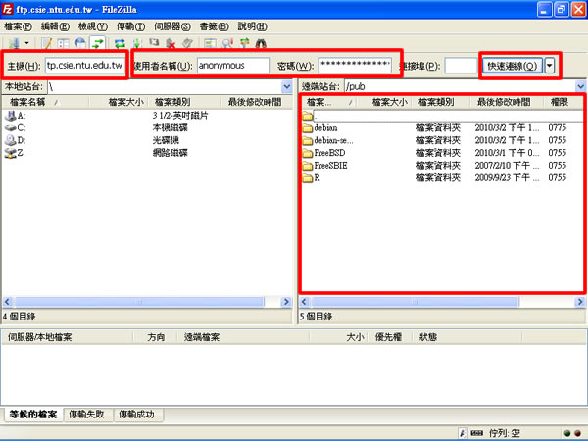The width and height of the screenshot is (588, 441).
Task: Sort local files by 檔案名稱 column
Action: pyautogui.click(x=45, y=102)
